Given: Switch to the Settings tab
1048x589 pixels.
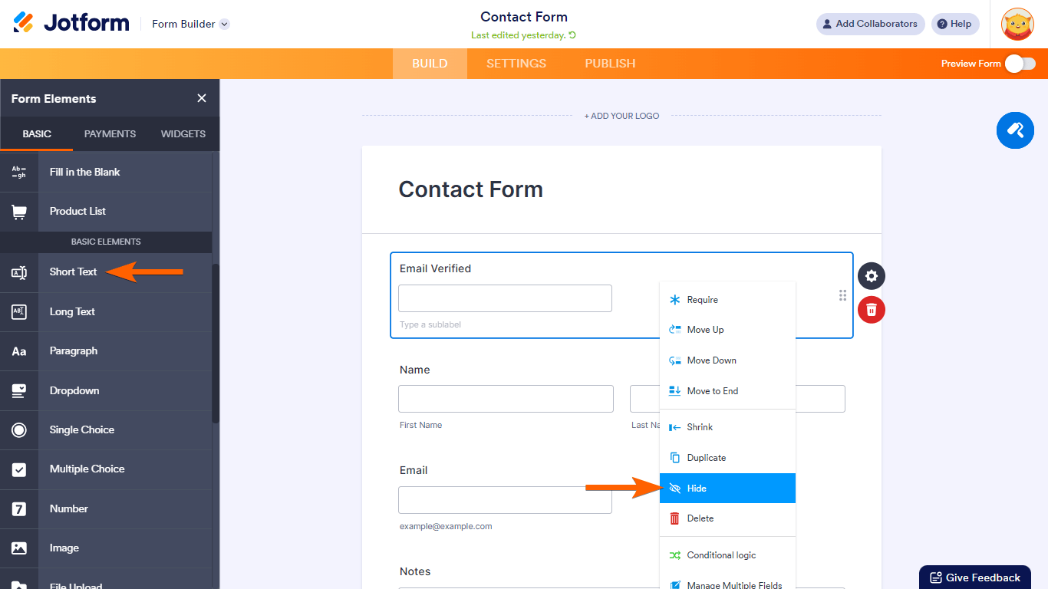Looking at the screenshot, I should [516, 64].
